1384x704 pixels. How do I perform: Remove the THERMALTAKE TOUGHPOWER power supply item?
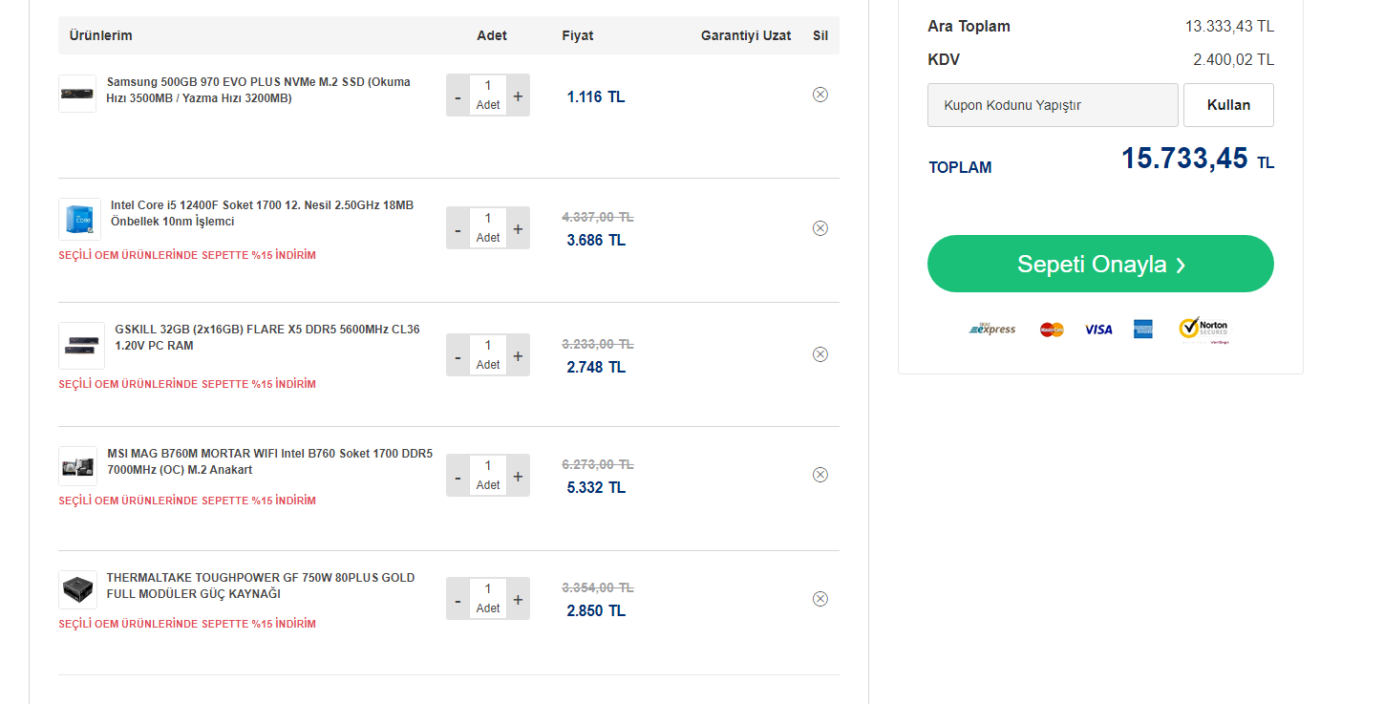coord(820,599)
